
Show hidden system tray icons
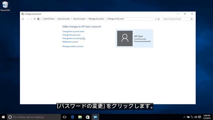(x=184, y=117)
